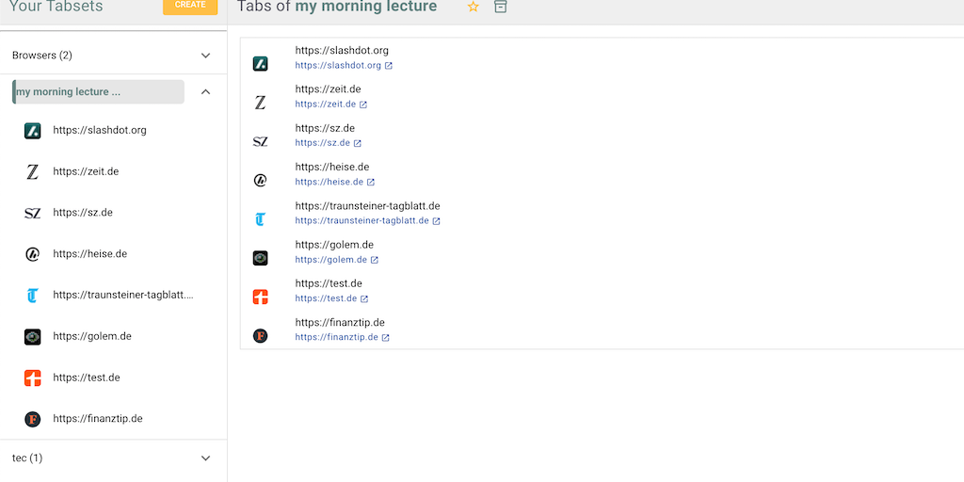The width and height of the screenshot is (964, 482).
Task: Click external-link icon next to finanztip.de link
Action: click(386, 337)
